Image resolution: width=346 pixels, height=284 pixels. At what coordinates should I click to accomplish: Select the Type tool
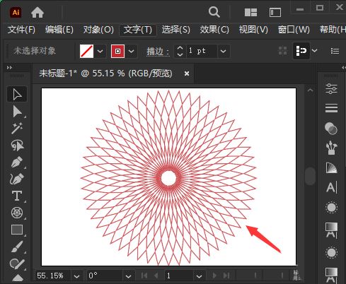(17, 196)
